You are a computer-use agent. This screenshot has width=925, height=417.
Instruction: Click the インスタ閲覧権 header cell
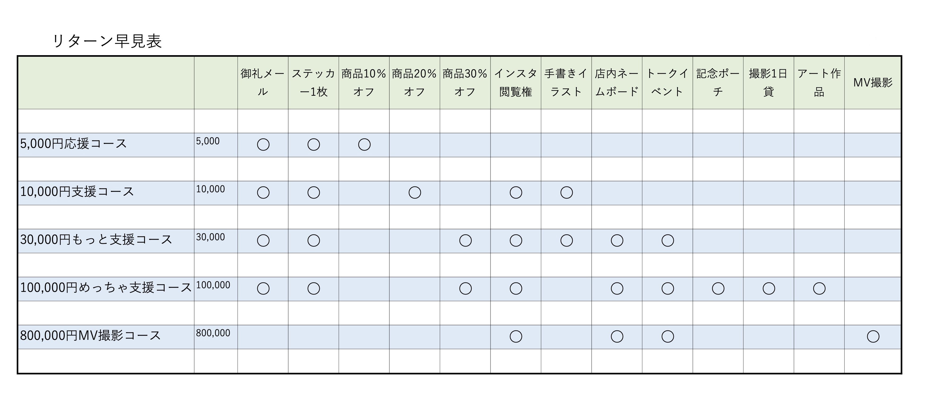[515, 82]
